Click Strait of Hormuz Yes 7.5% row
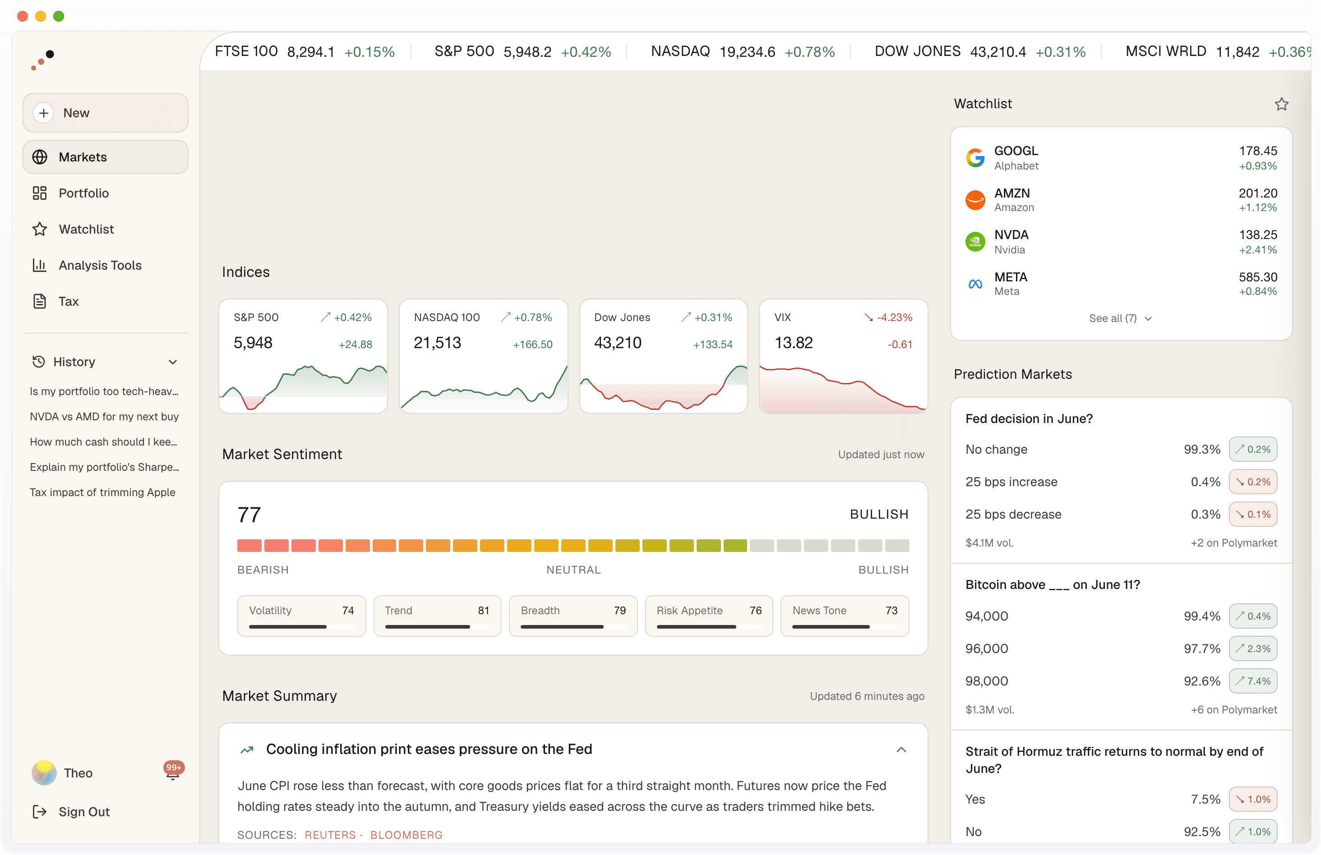The width and height of the screenshot is (1321, 855). pyautogui.click(x=1121, y=800)
